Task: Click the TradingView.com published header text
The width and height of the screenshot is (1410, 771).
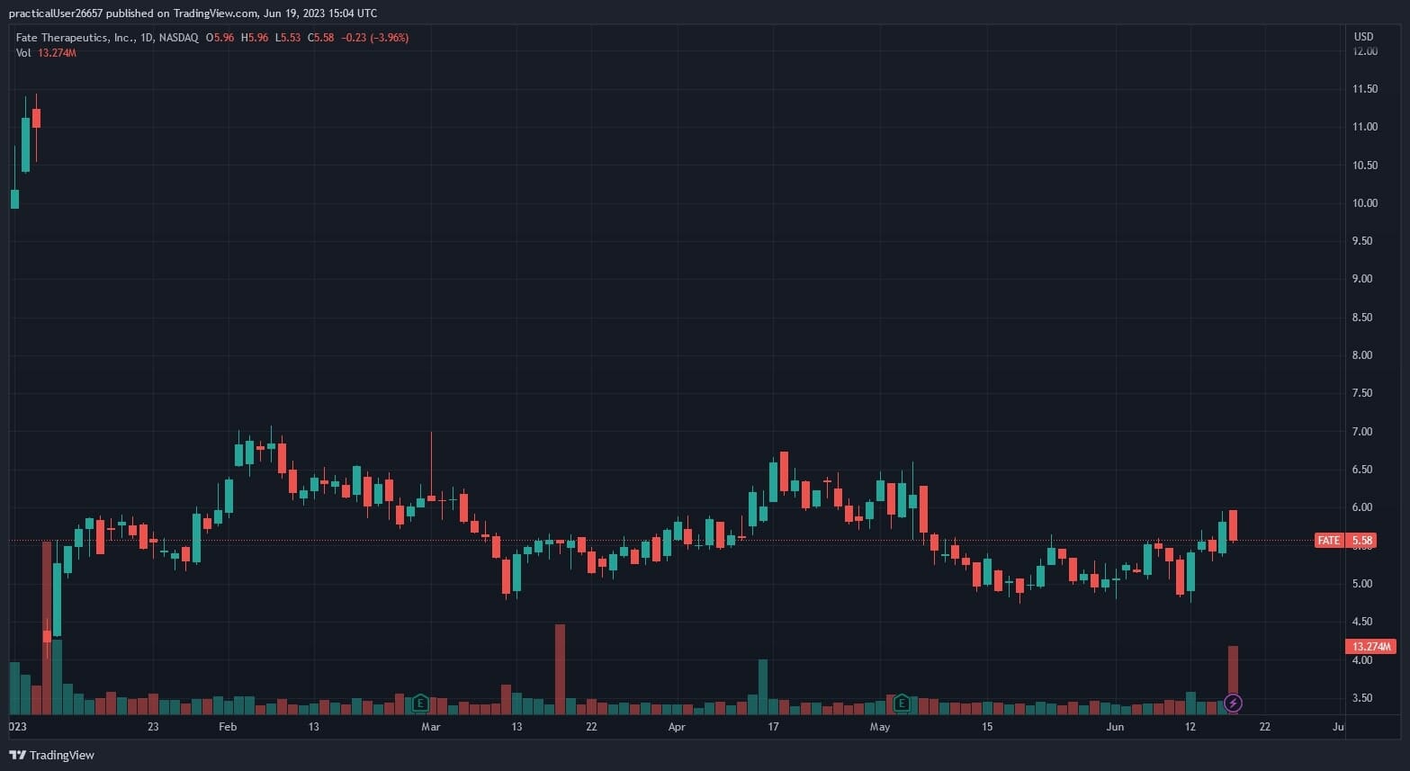Action: click(193, 13)
